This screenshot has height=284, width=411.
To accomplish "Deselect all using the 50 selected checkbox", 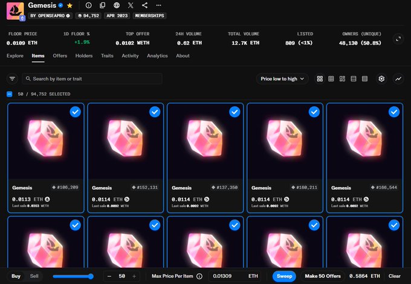I will pos(10,94).
